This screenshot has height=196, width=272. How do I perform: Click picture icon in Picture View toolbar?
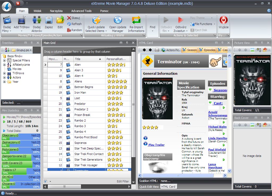[x=252, y=50]
